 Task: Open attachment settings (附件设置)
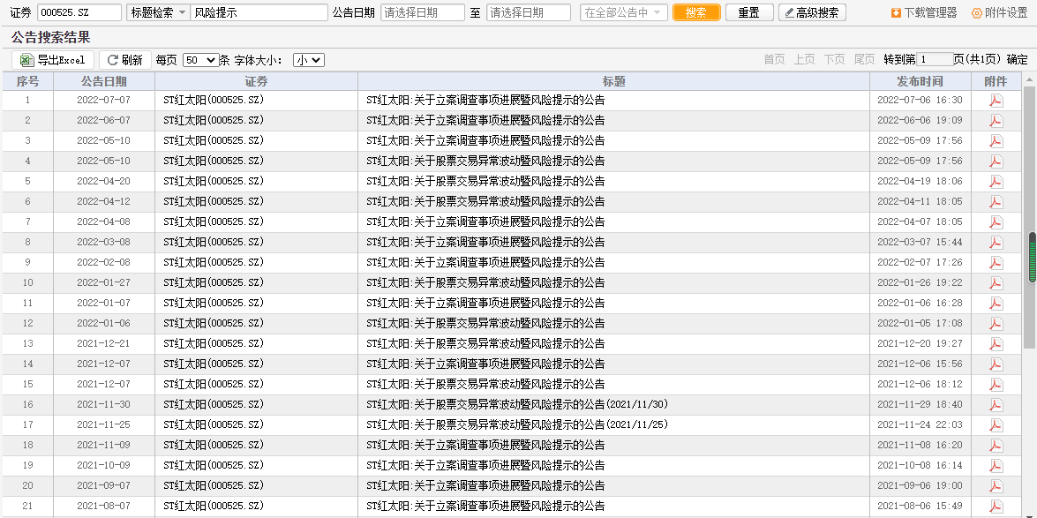coord(999,12)
